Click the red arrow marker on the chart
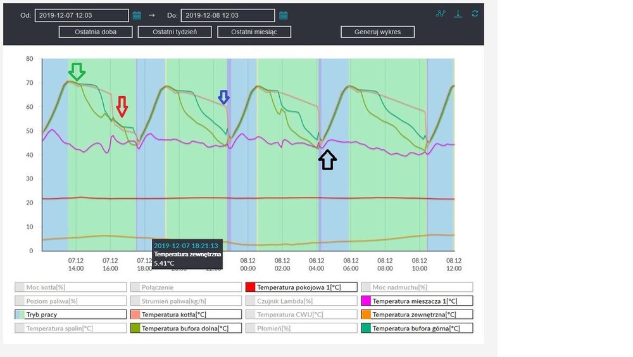Viewport: 633px width, 357px height. [x=122, y=106]
